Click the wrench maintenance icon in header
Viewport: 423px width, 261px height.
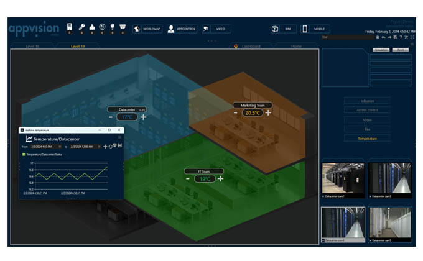81,27
